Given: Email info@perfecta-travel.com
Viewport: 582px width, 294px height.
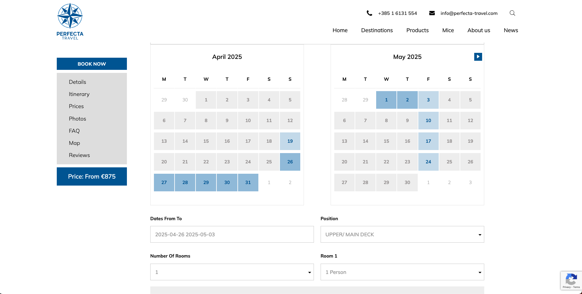Looking at the screenshot, I should [x=469, y=13].
